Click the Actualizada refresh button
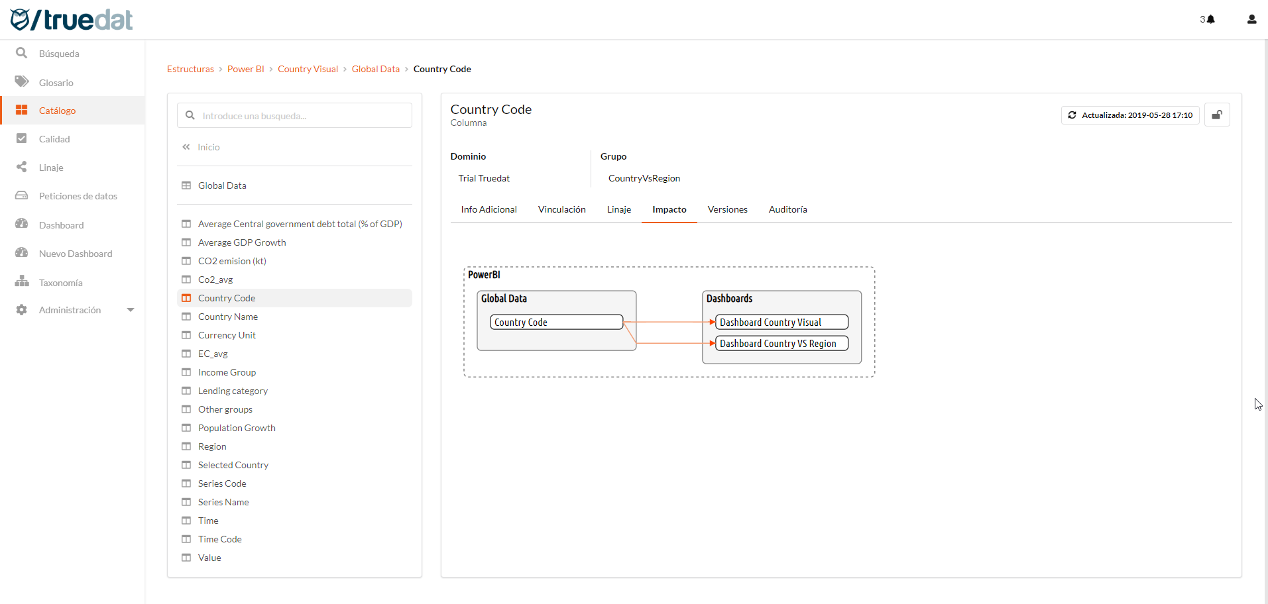 pyautogui.click(x=1130, y=115)
